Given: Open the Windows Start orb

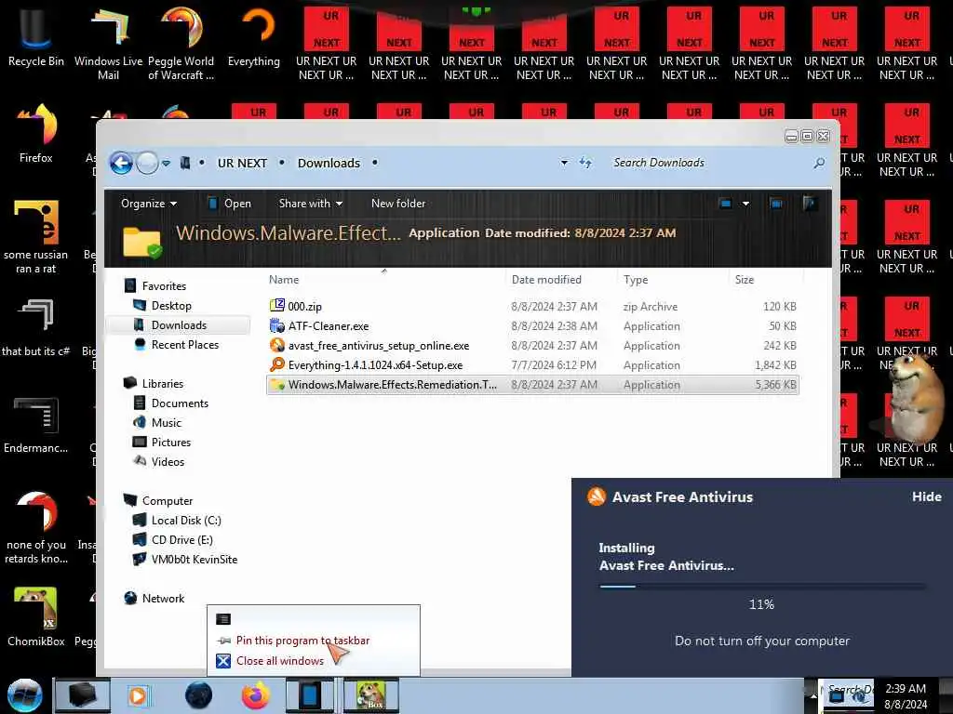Looking at the screenshot, I should pos(25,695).
